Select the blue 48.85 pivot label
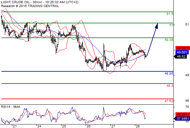 (169, 73)
